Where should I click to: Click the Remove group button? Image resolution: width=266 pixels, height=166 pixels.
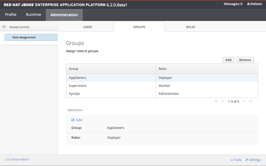pos(245,60)
